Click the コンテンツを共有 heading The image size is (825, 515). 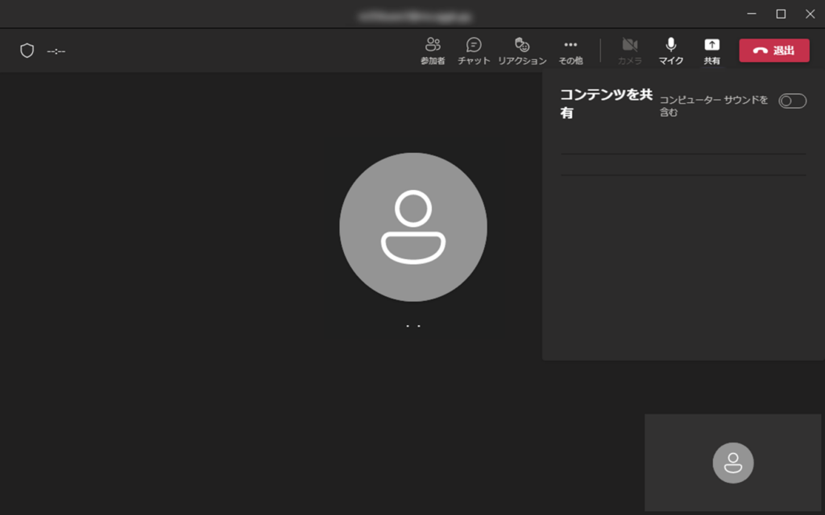pyautogui.click(x=606, y=102)
